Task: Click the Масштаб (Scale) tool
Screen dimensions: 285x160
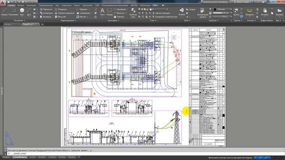Action: [61, 17]
